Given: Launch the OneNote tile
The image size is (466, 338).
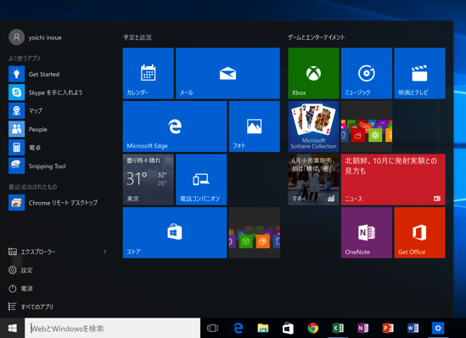Looking at the screenshot, I should [367, 233].
